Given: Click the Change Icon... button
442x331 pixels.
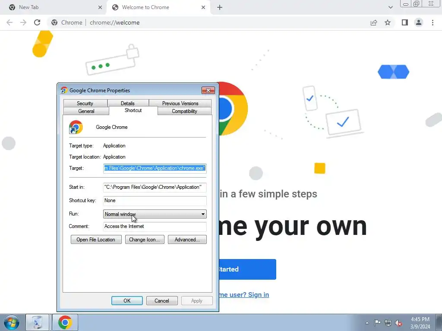Looking at the screenshot, I should (x=145, y=240).
